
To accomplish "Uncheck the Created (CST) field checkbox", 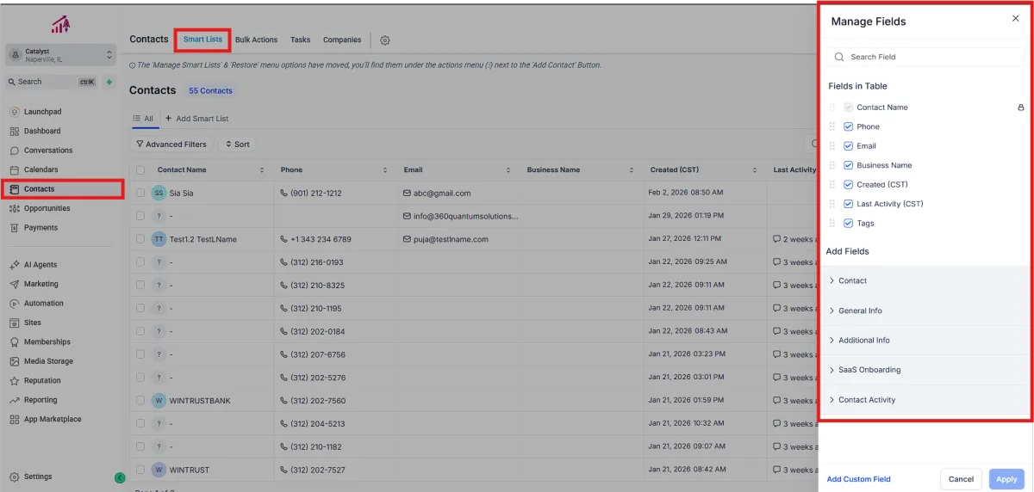I will [849, 185].
